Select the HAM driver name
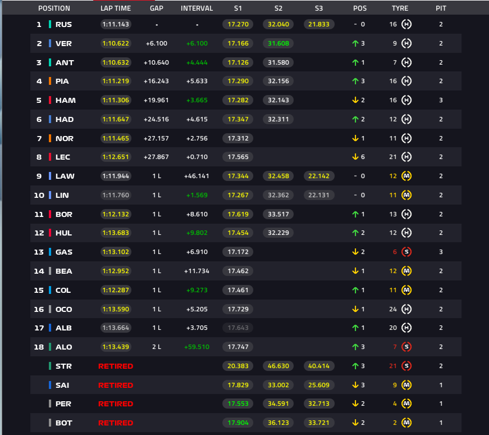This screenshot has height=435, width=489. coord(66,100)
